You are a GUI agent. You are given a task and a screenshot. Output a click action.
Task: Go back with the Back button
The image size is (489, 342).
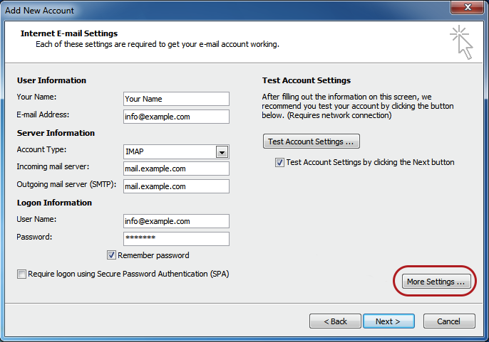[x=335, y=321]
